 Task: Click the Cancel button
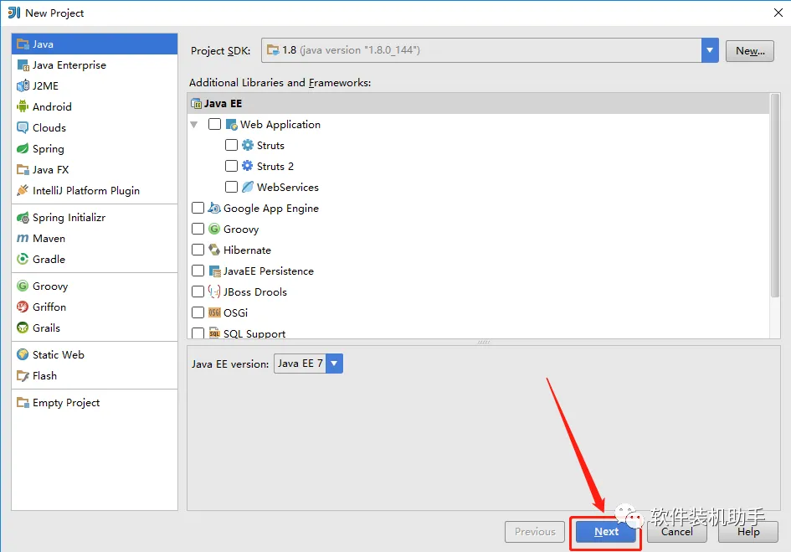click(x=677, y=532)
